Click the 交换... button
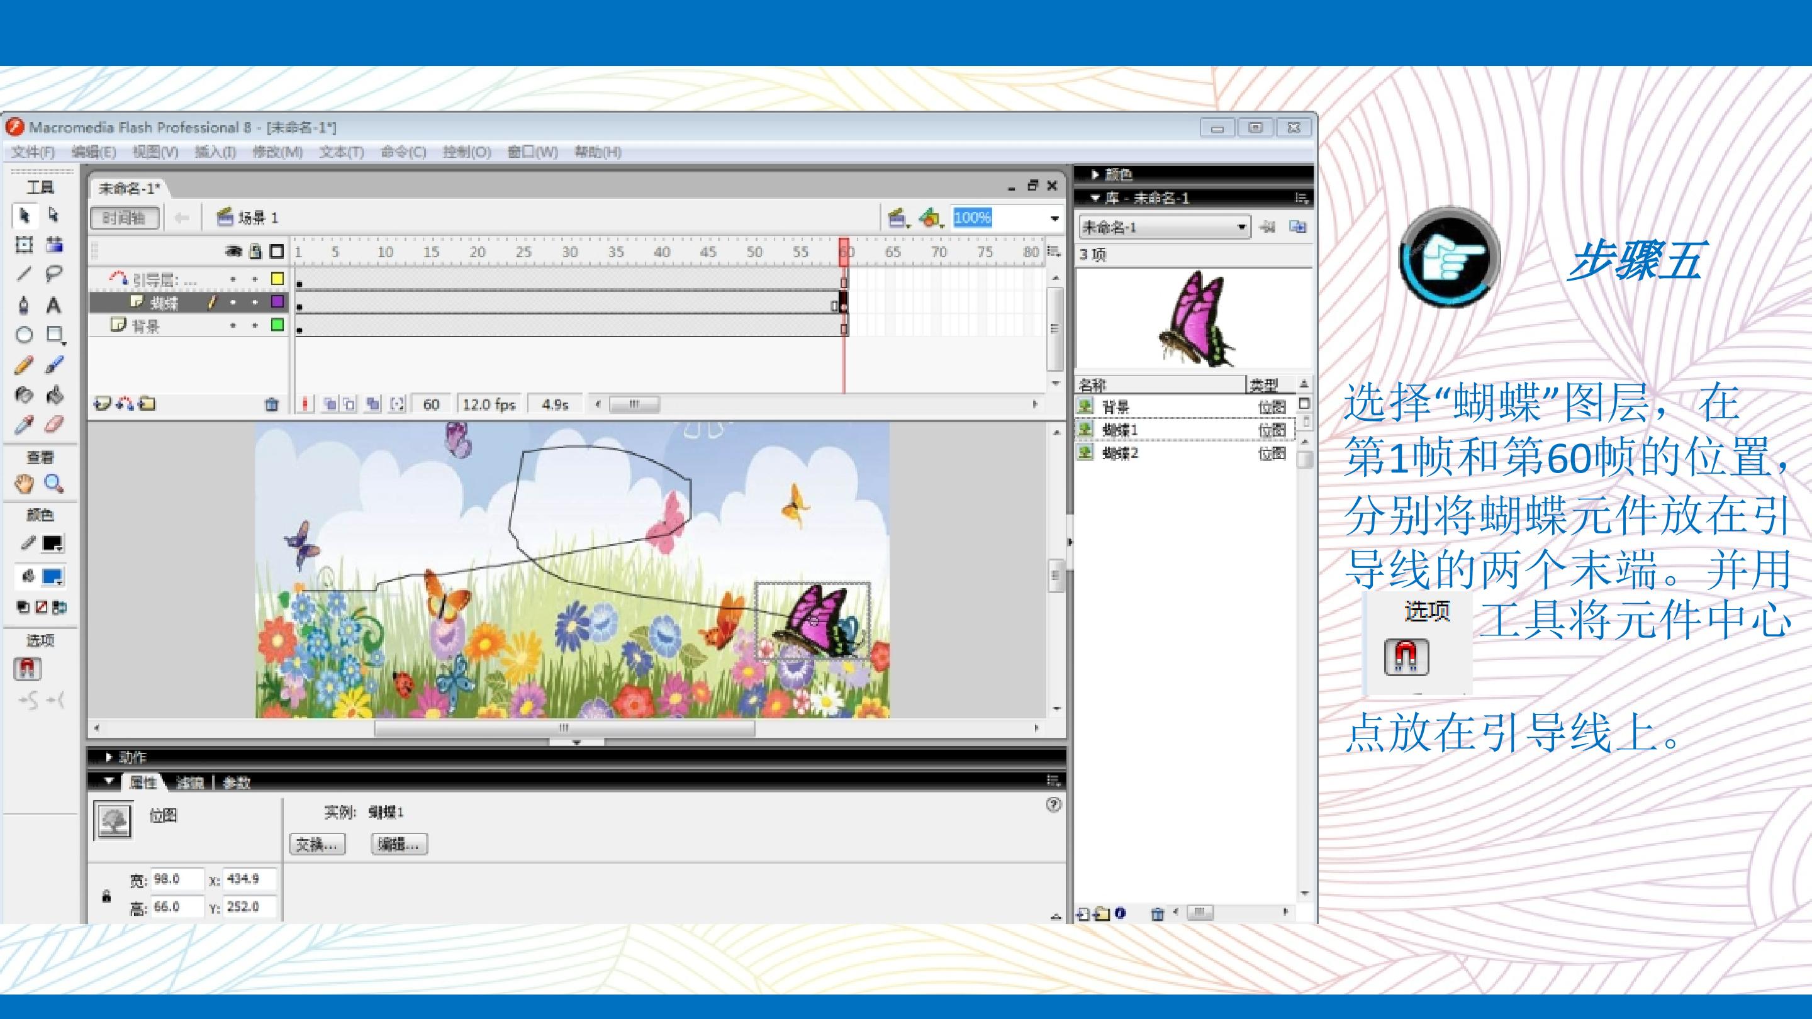The image size is (1812, 1019). click(317, 844)
